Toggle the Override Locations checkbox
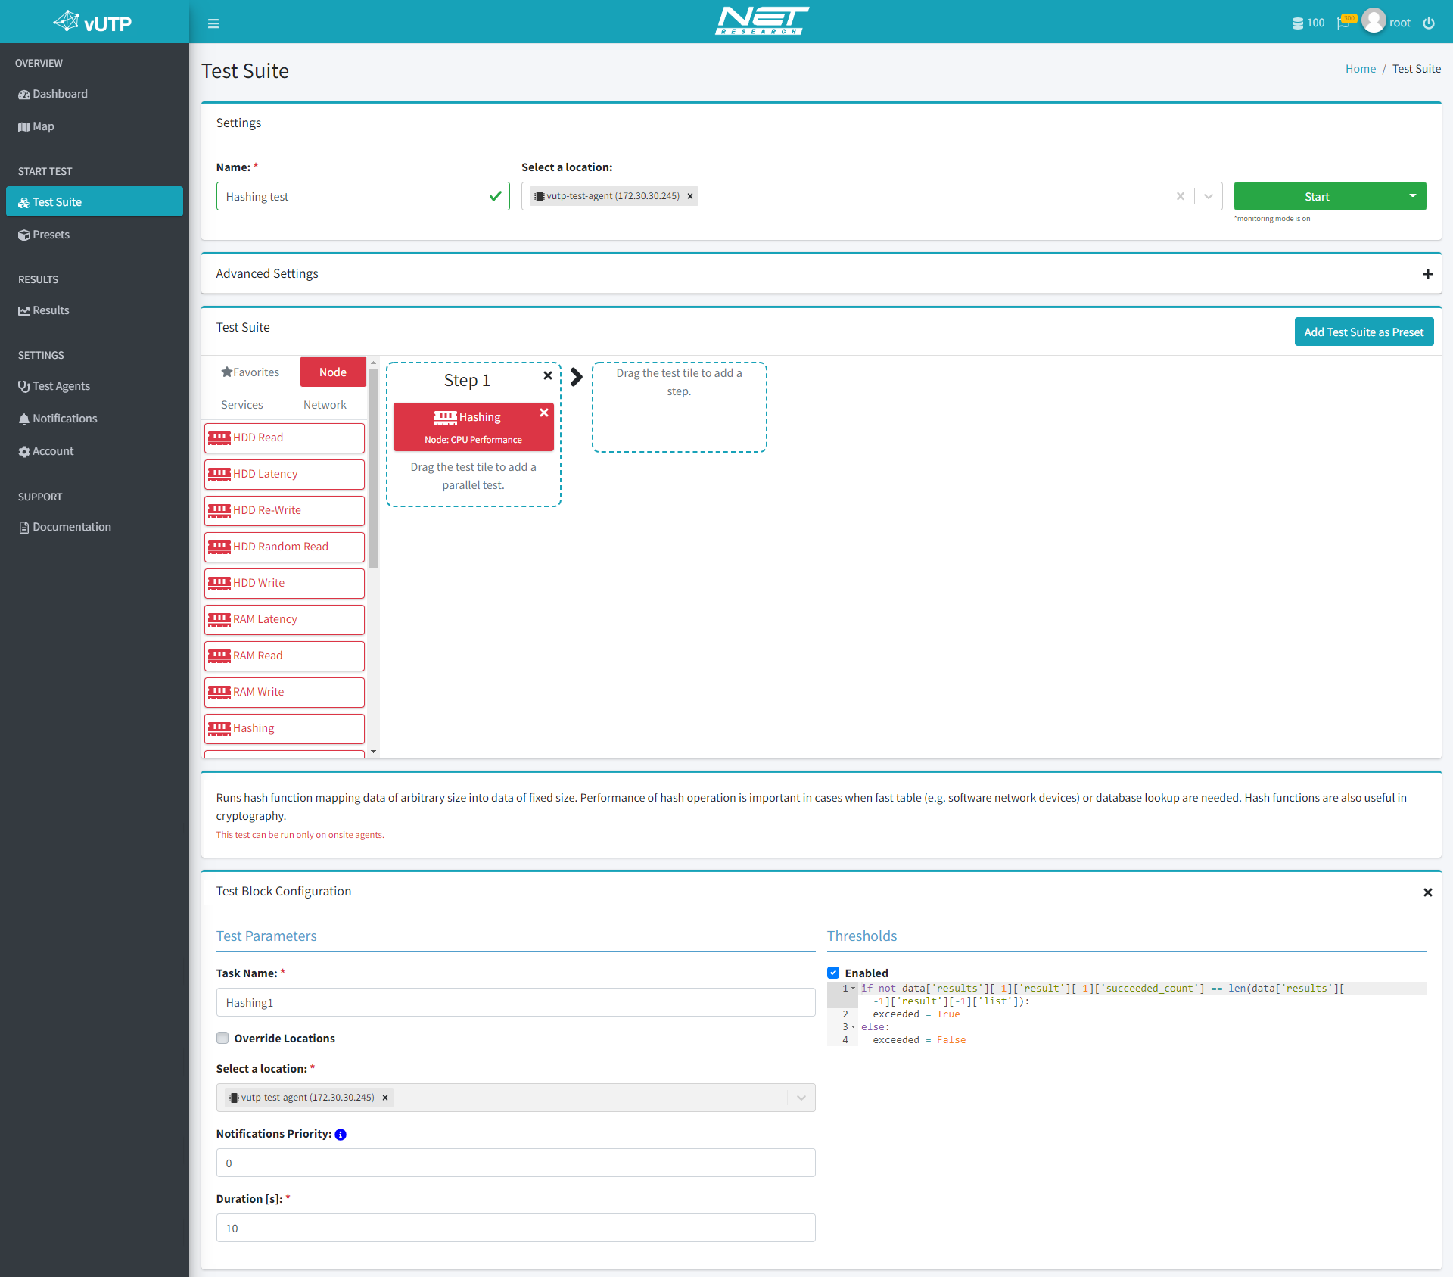Image resolution: width=1453 pixels, height=1277 pixels. tap(222, 1037)
